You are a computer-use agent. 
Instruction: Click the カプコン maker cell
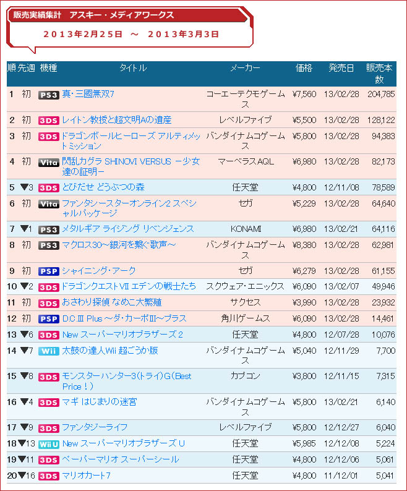tap(246, 376)
